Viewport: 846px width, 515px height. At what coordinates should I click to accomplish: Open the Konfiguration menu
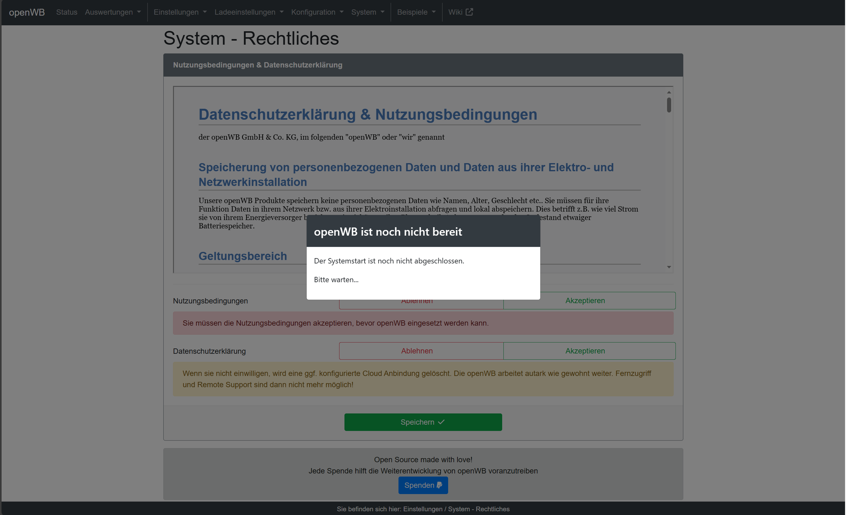317,12
